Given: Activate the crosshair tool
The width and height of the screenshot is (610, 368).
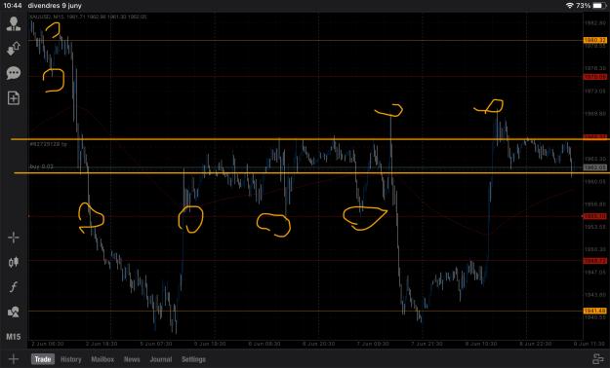Looking at the screenshot, I should [14, 238].
